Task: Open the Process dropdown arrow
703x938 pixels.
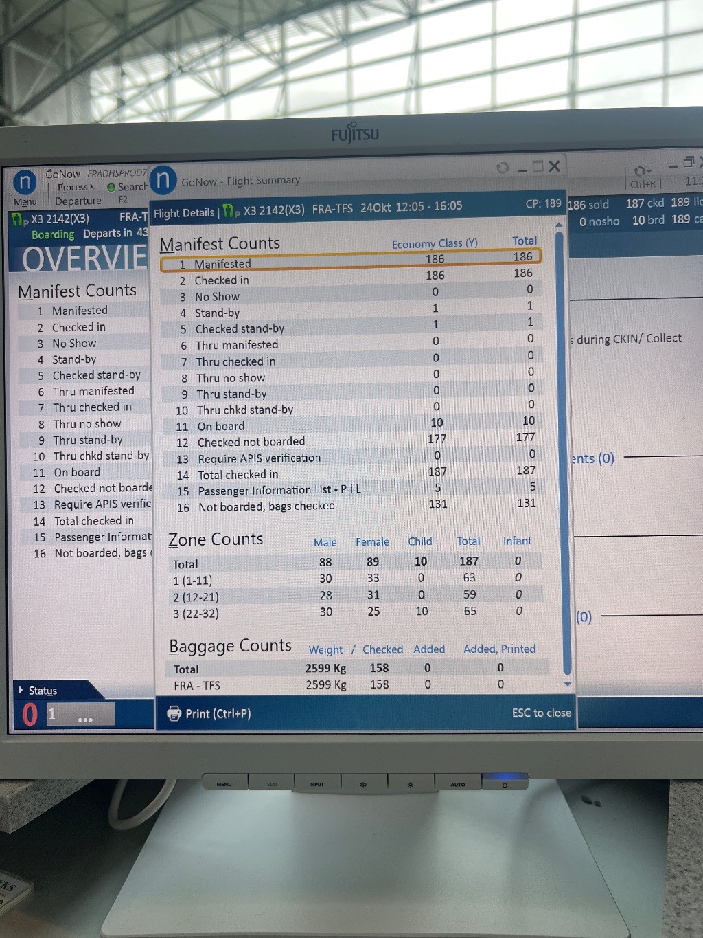Action: (91, 187)
